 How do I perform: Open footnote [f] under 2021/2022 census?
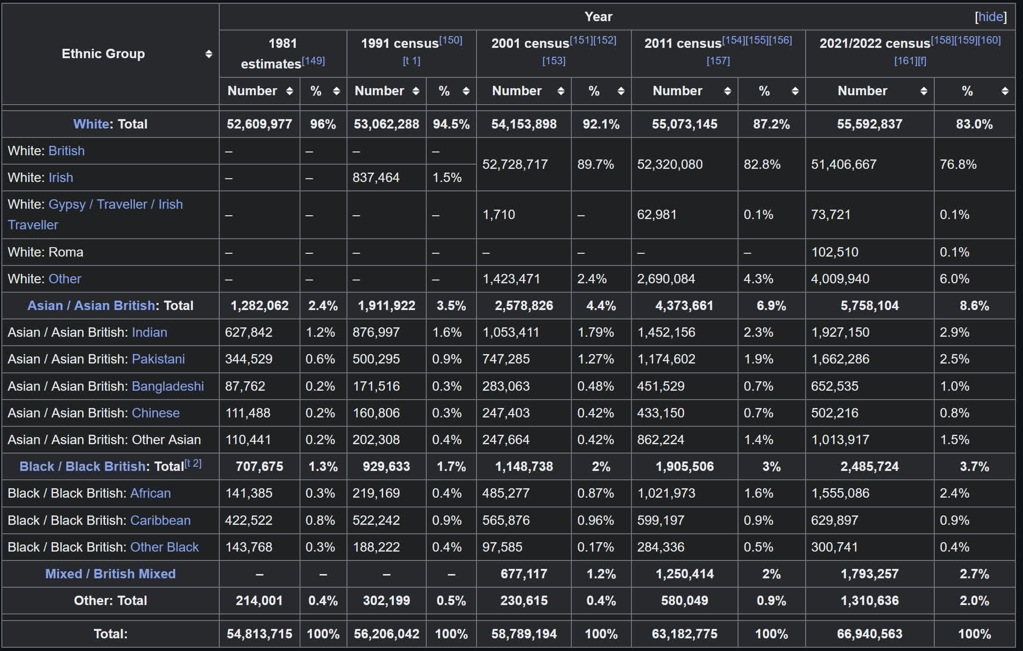922,61
